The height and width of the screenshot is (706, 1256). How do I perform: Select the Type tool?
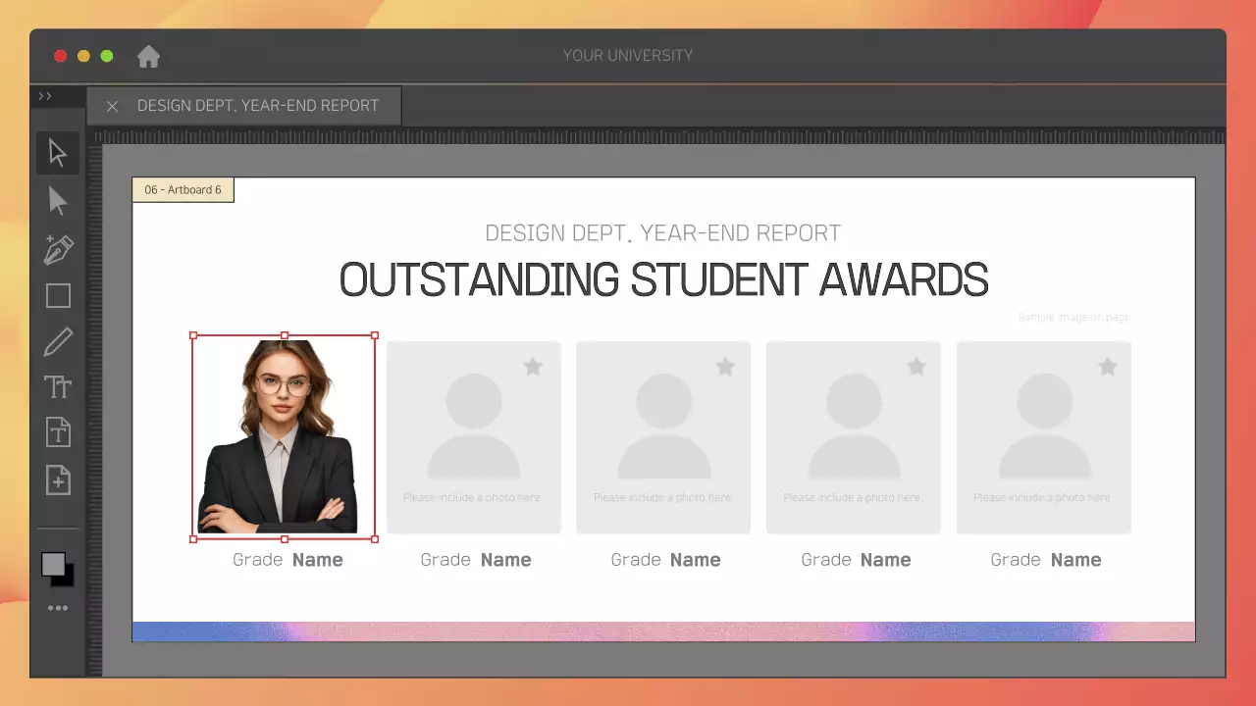tap(58, 387)
